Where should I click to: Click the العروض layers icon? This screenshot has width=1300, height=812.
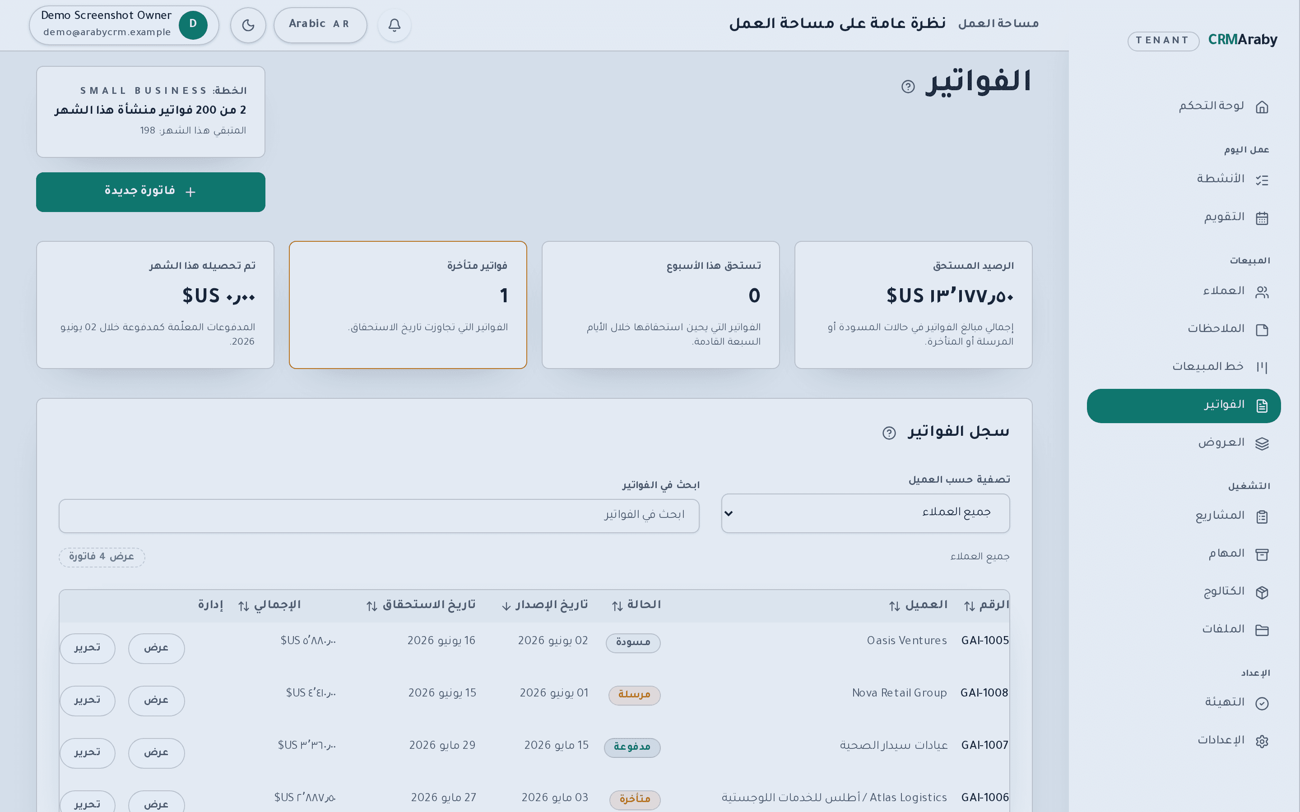click(x=1262, y=443)
